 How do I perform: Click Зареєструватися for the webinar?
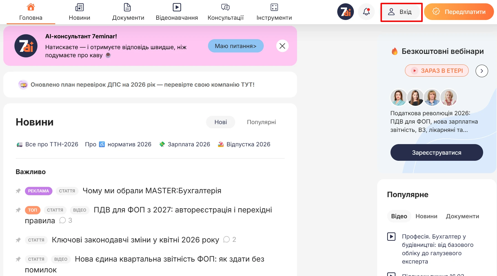tap(437, 152)
